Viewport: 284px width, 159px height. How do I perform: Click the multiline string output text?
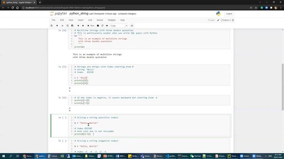(x=97, y=56)
